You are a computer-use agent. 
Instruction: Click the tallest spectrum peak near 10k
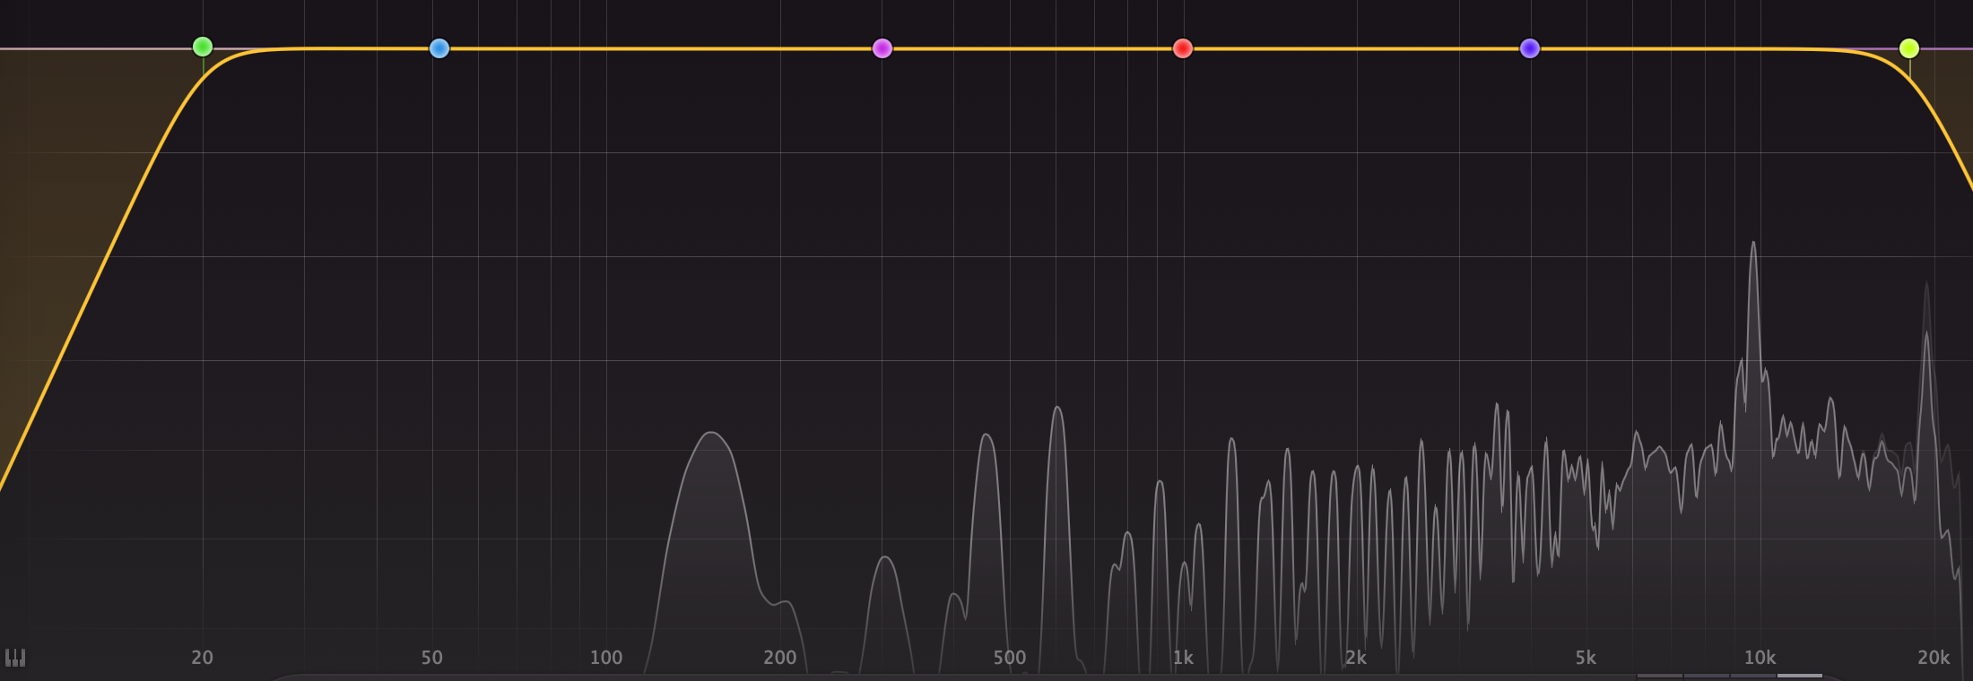coord(1752,246)
